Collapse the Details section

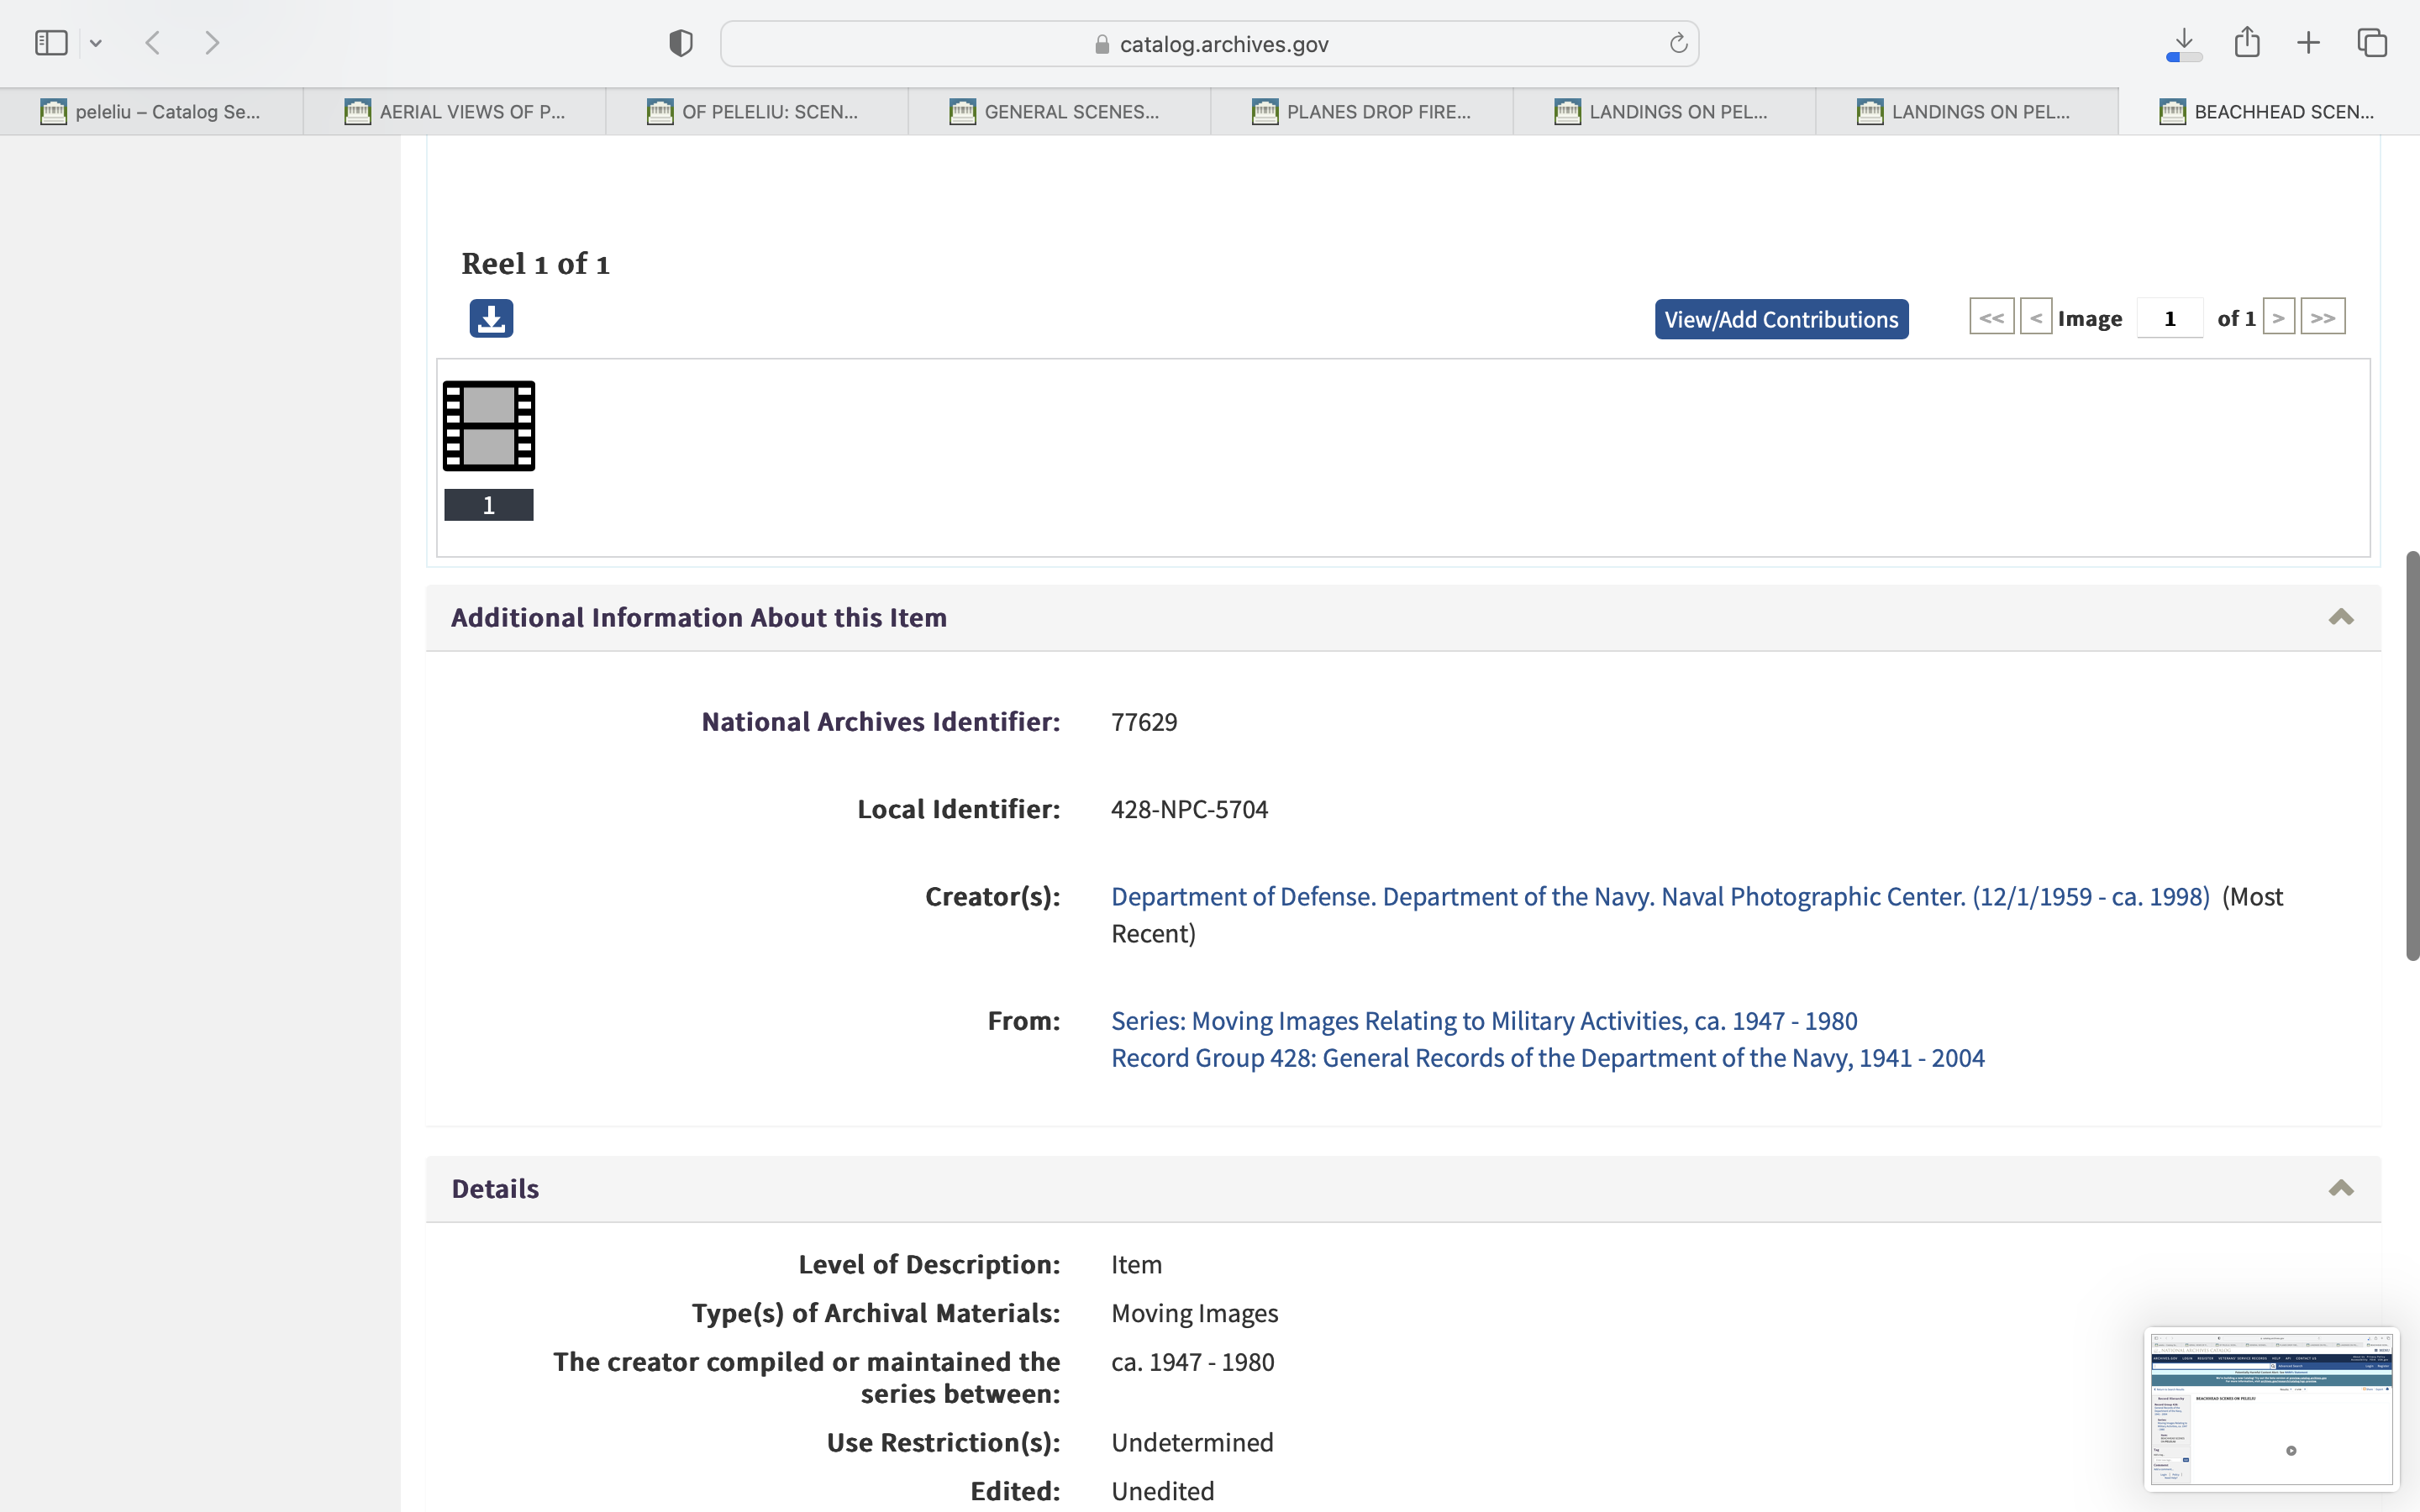click(2340, 1188)
